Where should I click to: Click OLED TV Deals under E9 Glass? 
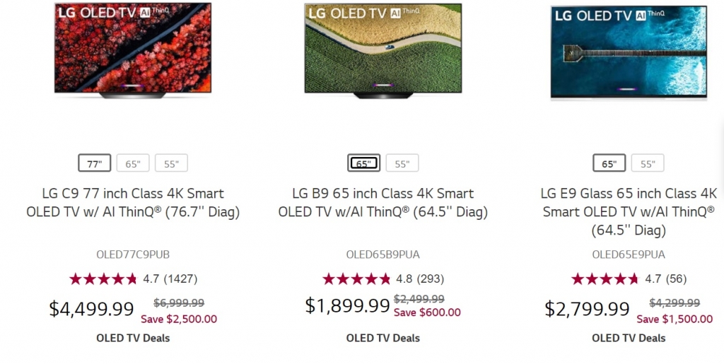(x=629, y=338)
